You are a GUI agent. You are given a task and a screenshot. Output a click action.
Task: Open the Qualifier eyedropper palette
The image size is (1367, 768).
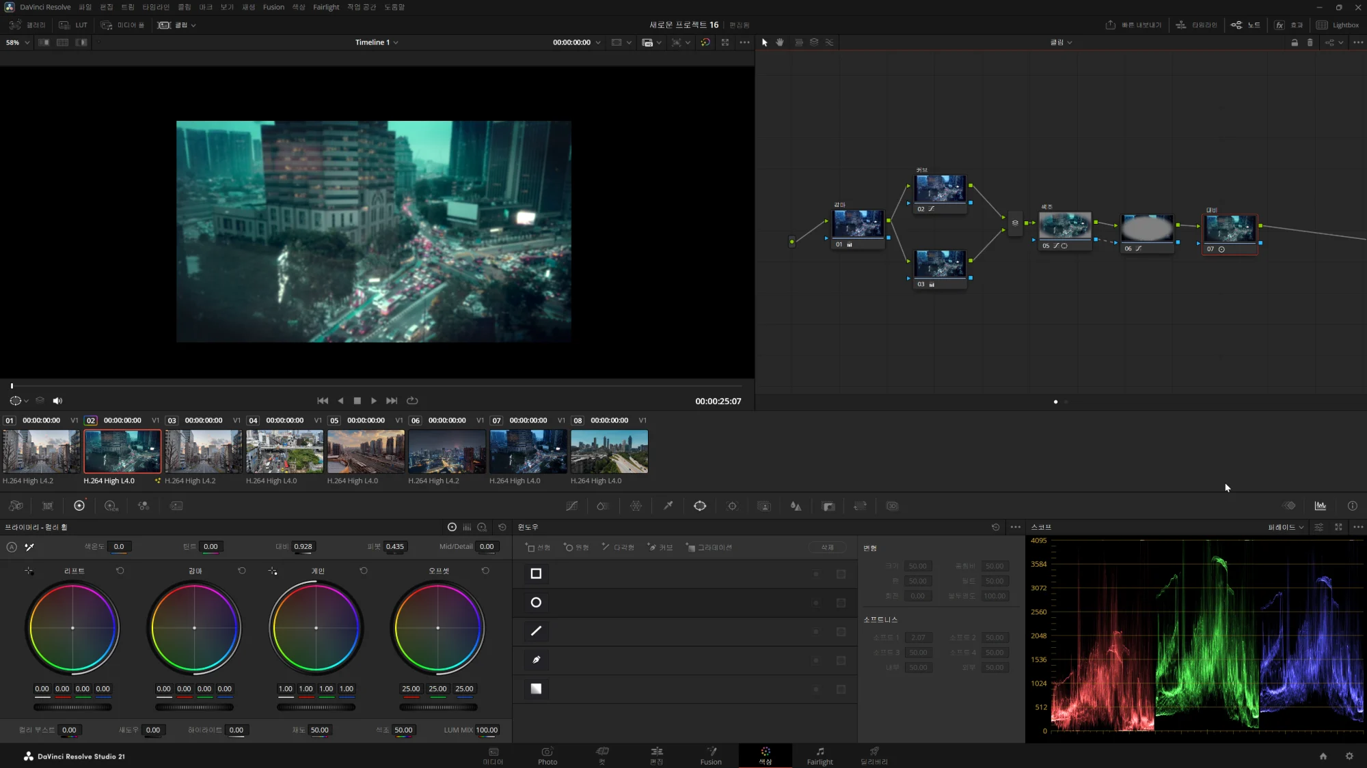coord(668,506)
